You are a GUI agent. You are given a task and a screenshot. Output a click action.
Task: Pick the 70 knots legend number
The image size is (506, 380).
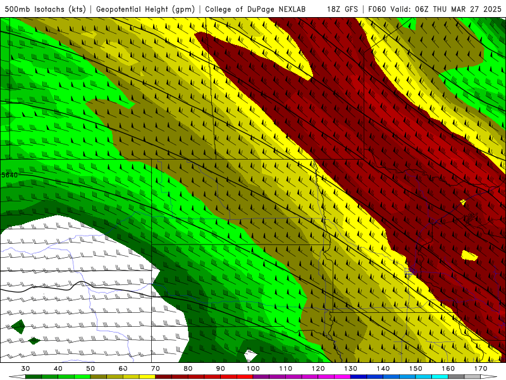point(156,369)
